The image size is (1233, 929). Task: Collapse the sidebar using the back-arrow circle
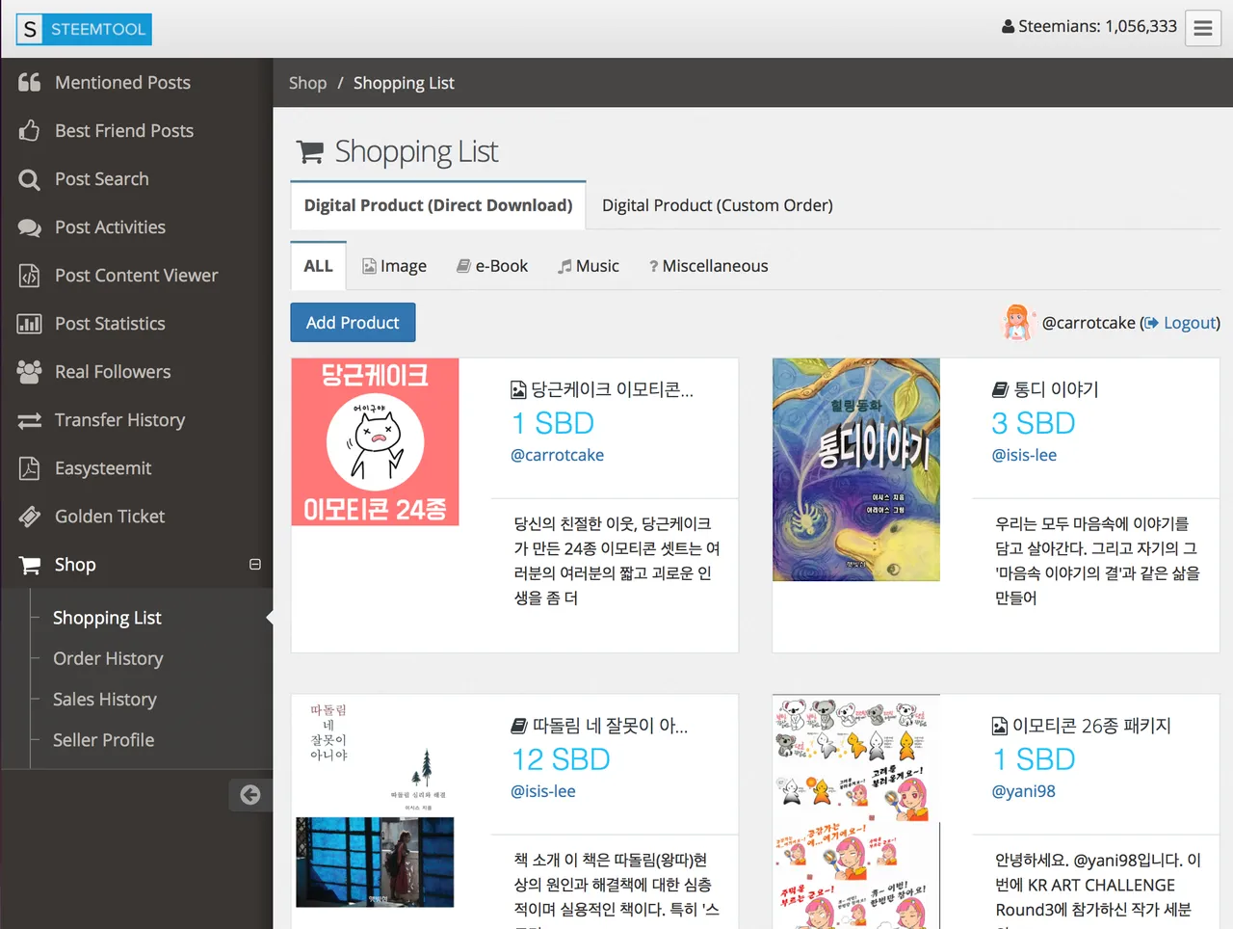click(250, 795)
